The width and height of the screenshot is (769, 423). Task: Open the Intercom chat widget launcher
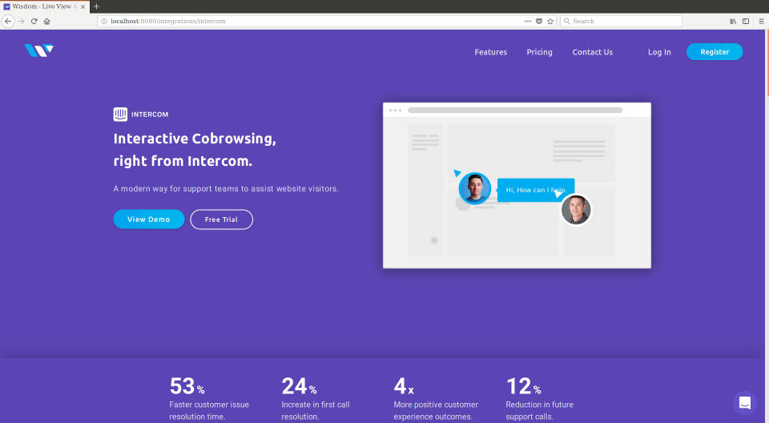pyautogui.click(x=744, y=402)
